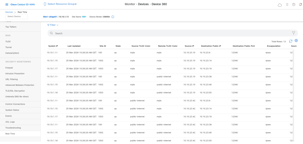Viewport: 303px width, 144px height.
Task: Expand the Filter dropdown
Action: coord(53,25)
